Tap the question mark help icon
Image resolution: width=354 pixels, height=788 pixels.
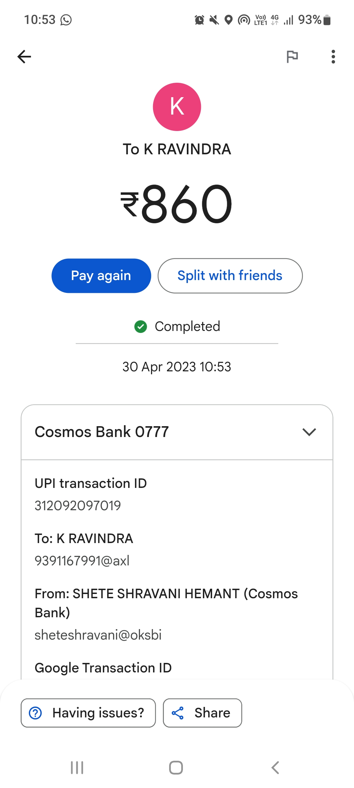[x=35, y=713]
